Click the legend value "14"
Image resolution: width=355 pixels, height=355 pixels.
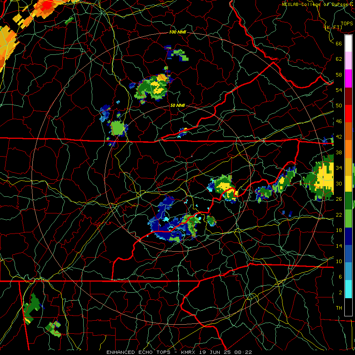339,246
